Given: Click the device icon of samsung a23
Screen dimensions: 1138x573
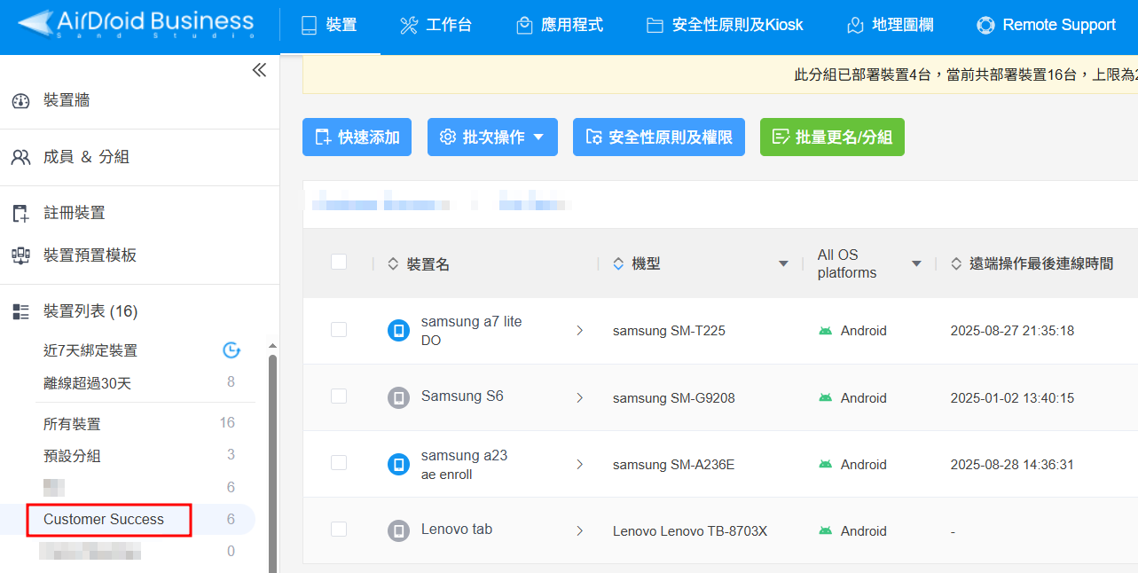Looking at the screenshot, I should [x=399, y=464].
